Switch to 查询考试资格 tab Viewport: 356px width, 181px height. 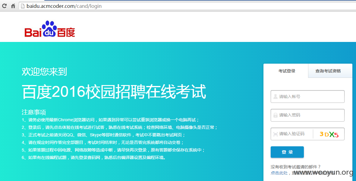point(328,71)
